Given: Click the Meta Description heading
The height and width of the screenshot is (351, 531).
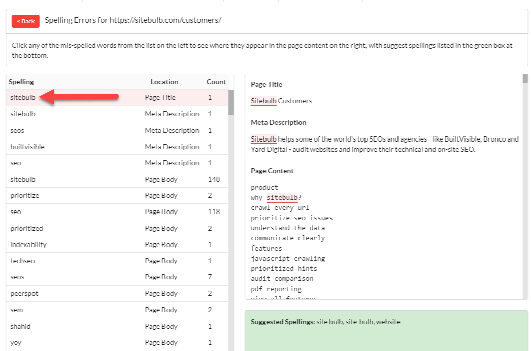Looking at the screenshot, I should point(278,122).
